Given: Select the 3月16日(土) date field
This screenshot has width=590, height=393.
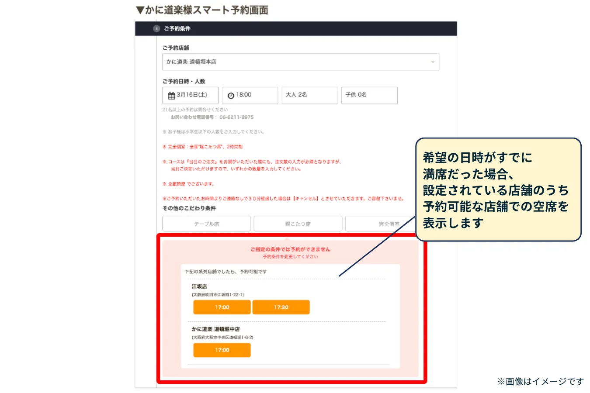Looking at the screenshot, I should pyautogui.click(x=190, y=95).
